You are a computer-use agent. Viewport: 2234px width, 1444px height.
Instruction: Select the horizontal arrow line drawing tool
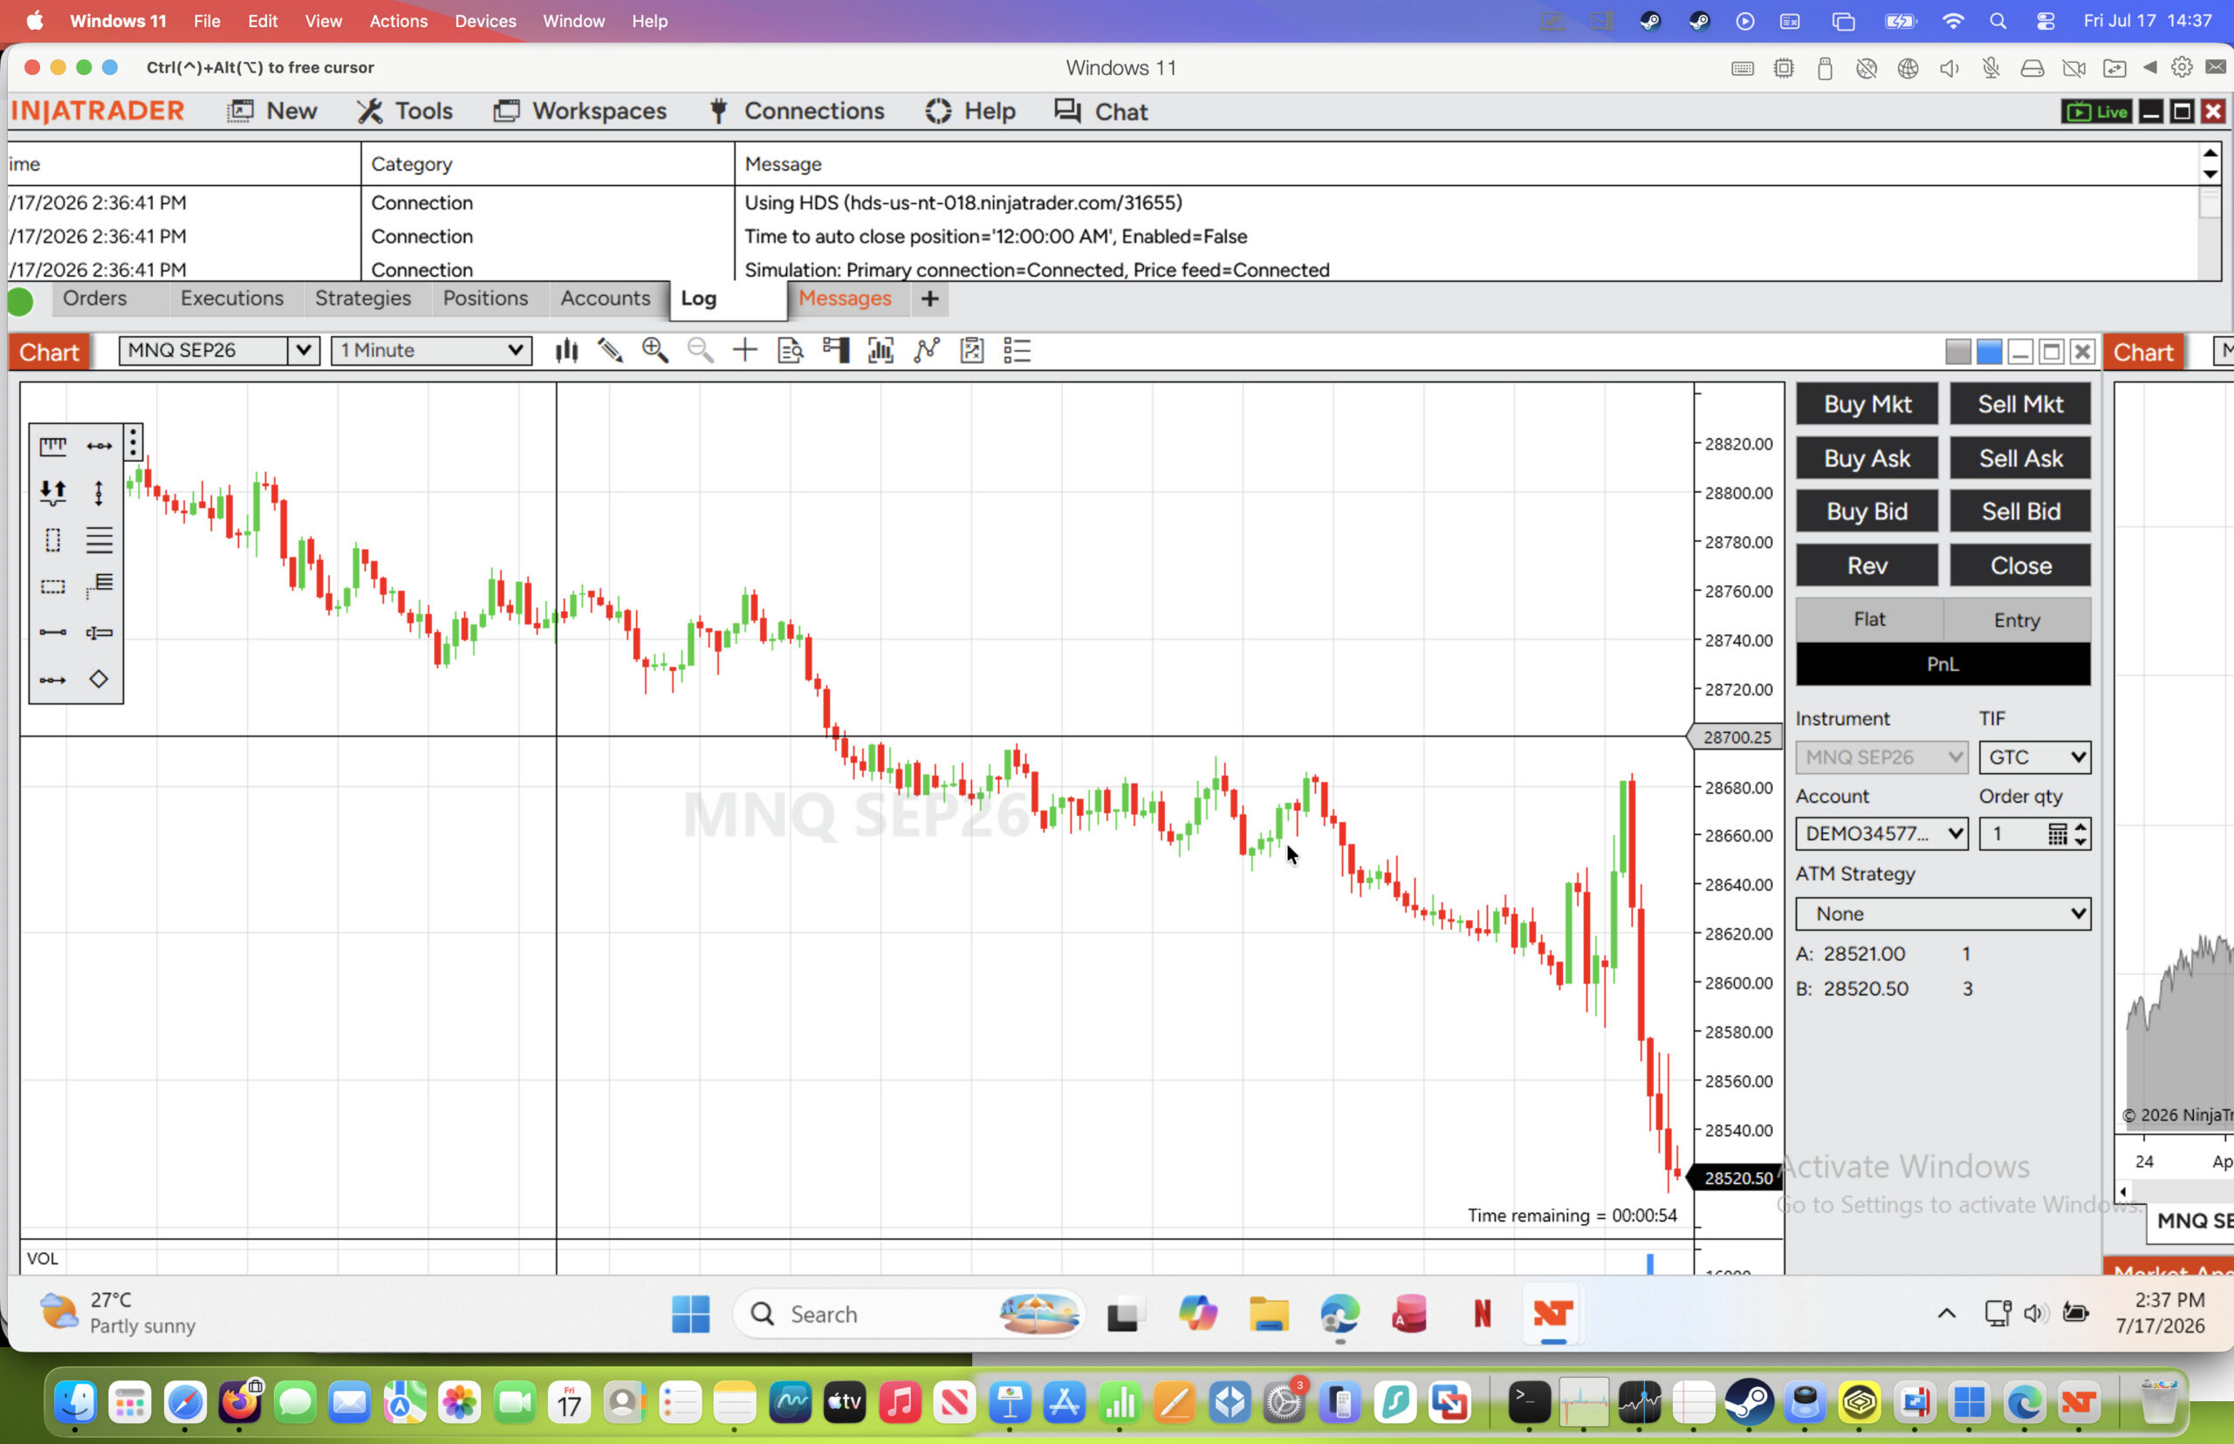[x=99, y=447]
